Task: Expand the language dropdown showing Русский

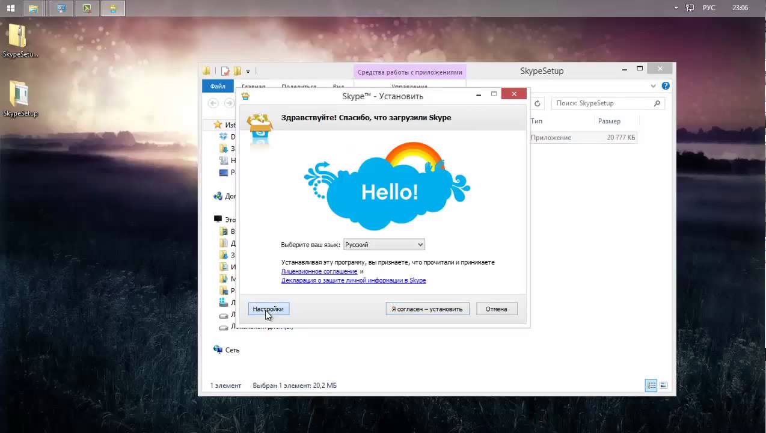Action: 384,245
